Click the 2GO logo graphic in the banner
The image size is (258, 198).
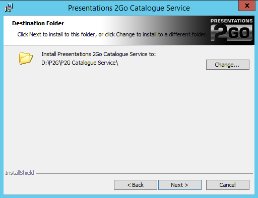(x=231, y=33)
